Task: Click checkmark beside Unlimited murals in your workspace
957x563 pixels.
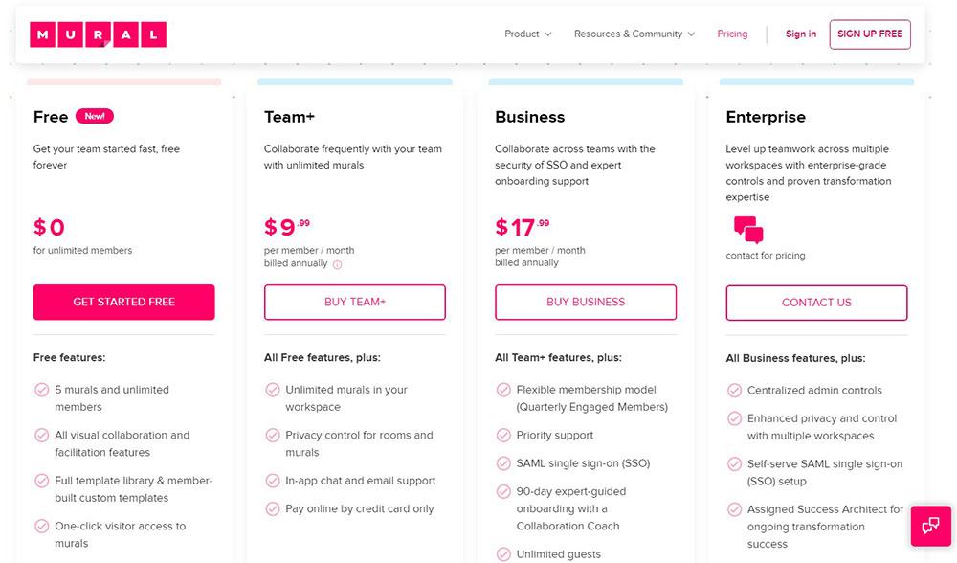Action: 272,390
